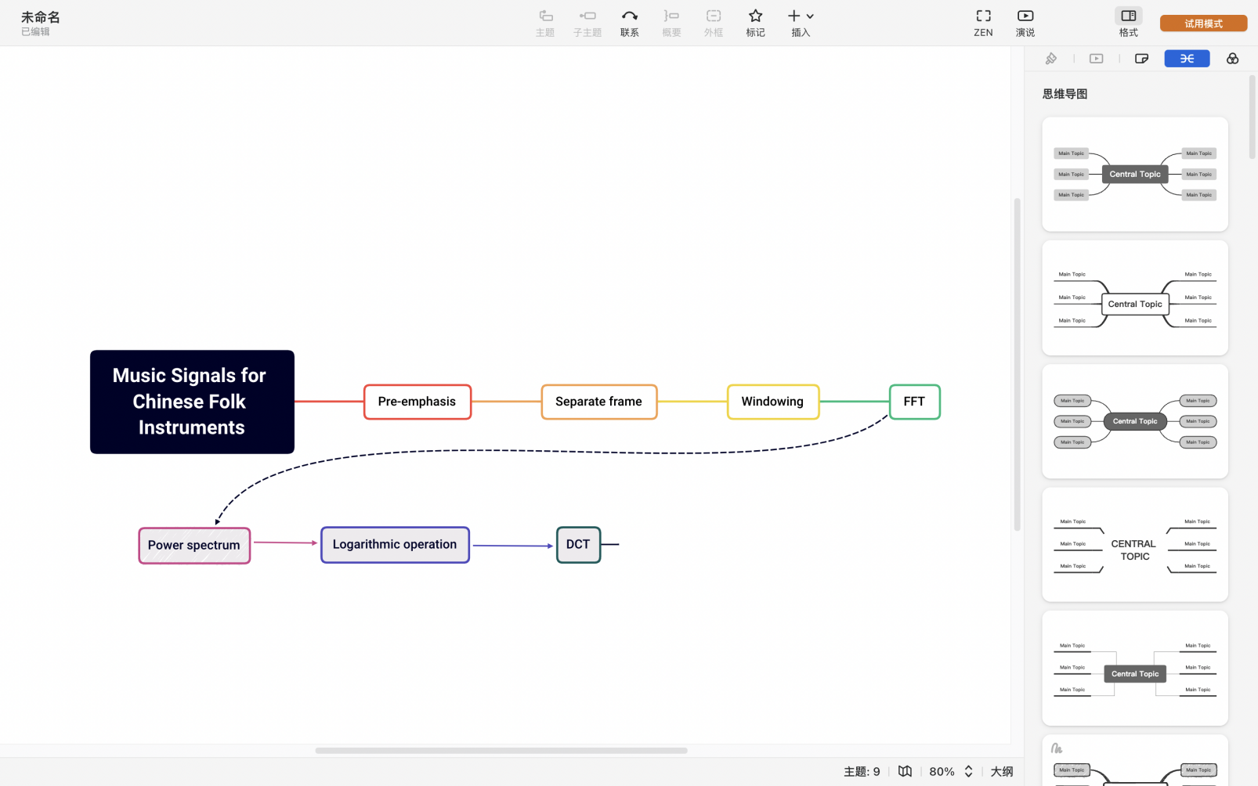Select the FFT topic node
The width and height of the screenshot is (1258, 786).
pos(914,402)
